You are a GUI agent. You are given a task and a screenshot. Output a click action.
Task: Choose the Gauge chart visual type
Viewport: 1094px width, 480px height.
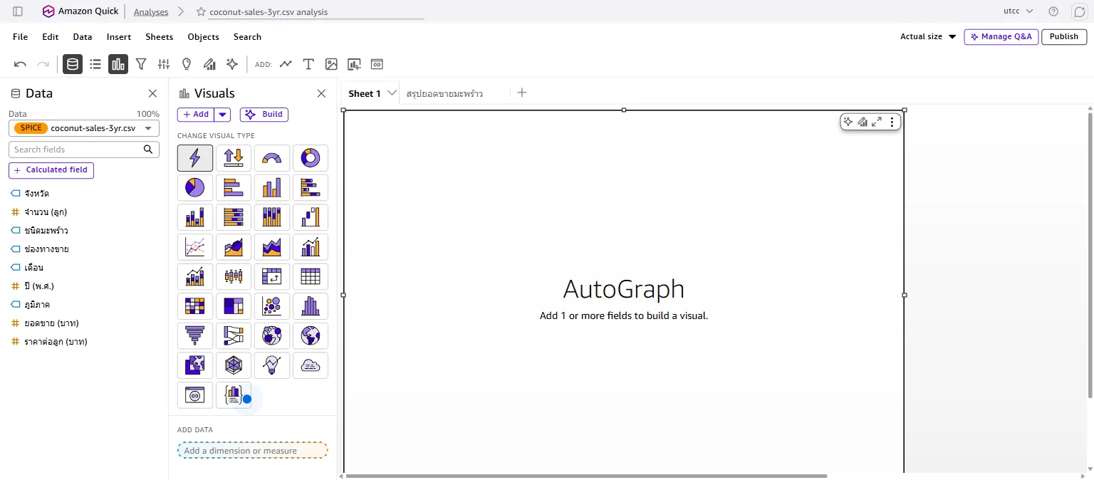pyautogui.click(x=272, y=158)
